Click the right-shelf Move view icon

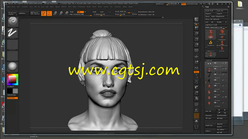pyautogui.click(x=197, y=87)
